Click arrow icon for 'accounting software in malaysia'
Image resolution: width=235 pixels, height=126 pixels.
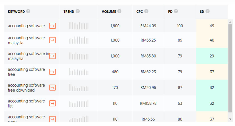pos(52,56)
